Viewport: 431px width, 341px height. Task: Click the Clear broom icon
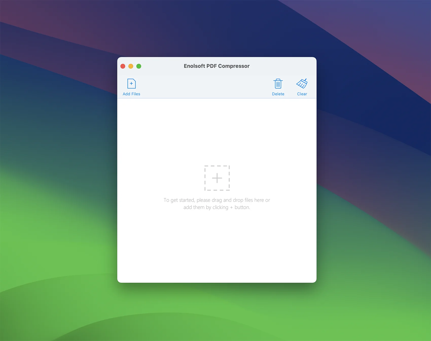(302, 83)
